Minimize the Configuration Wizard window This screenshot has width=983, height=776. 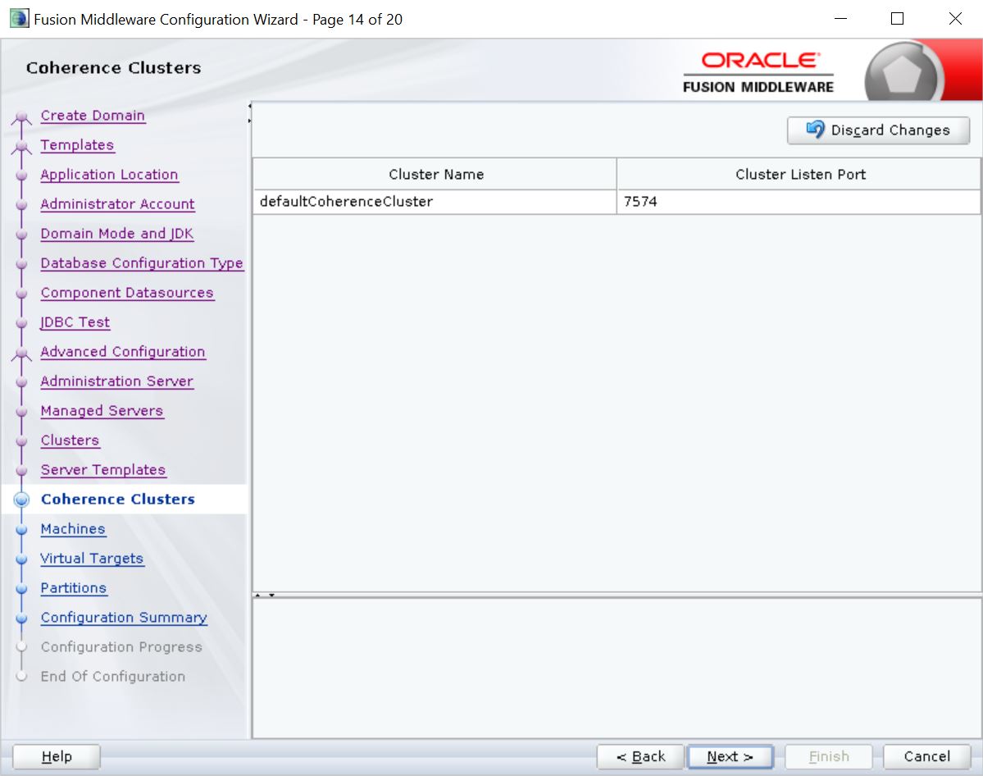click(840, 19)
